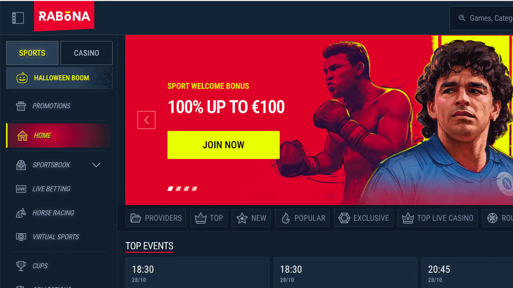Switch to the Casino tab
The width and height of the screenshot is (513, 288).
pyautogui.click(x=86, y=53)
